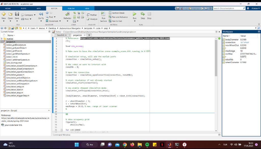Click the up one folder icon
The height and width of the screenshot is (149, 261).
point(9,28)
